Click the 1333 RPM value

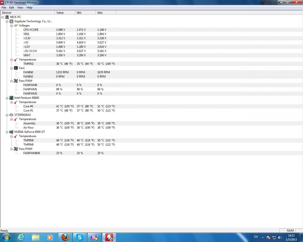point(62,72)
